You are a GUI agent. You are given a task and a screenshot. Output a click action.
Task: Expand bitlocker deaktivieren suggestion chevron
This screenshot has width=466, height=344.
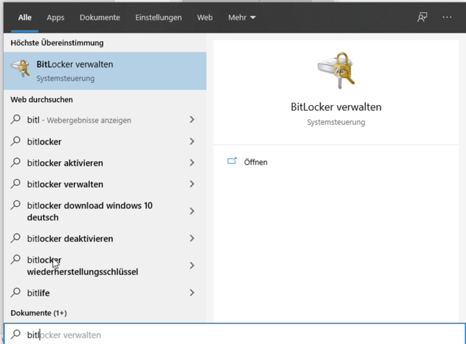192,238
